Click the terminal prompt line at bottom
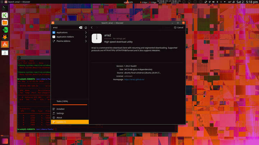 [x=37, y=129]
